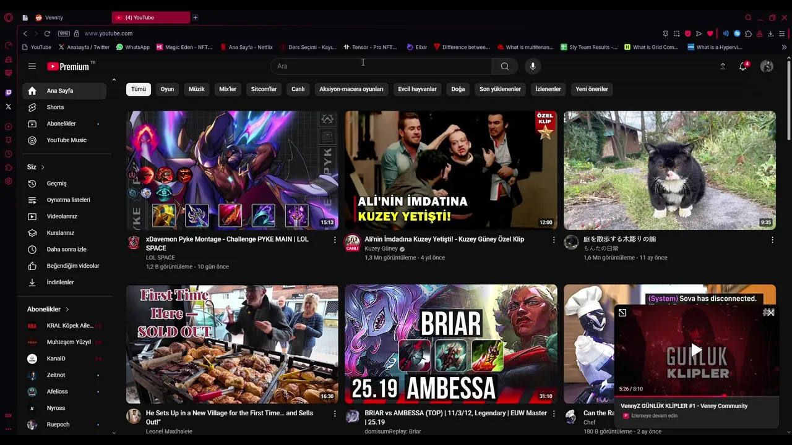Screen dimensions: 792x445
Task: Open the black-and-white cat video thumbnail
Action: pos(669,171)
